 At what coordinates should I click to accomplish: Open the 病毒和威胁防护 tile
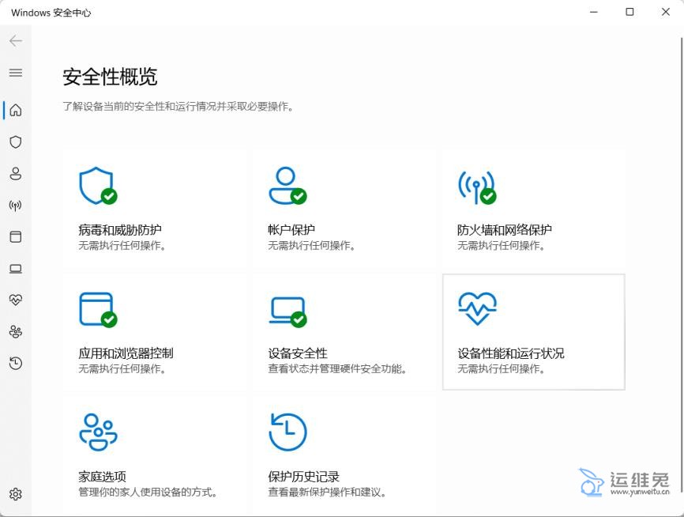[x=154, y=209]
